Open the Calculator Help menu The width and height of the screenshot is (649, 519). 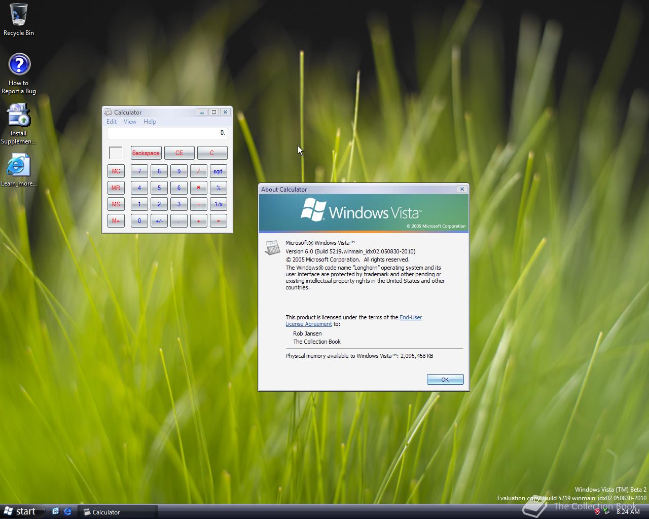(x=150, y=122)
